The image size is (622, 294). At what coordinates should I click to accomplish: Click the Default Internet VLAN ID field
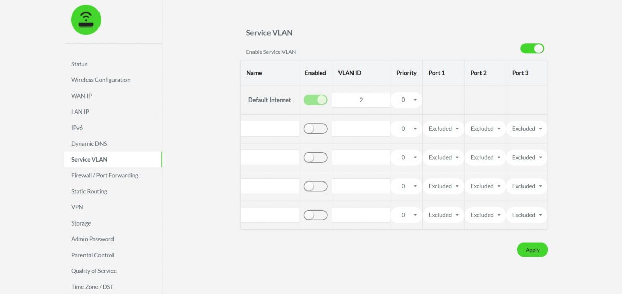click(361, 100)
